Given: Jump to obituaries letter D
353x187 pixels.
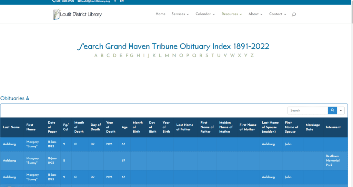Looking at the screenshot, I should tap(114, 55).
